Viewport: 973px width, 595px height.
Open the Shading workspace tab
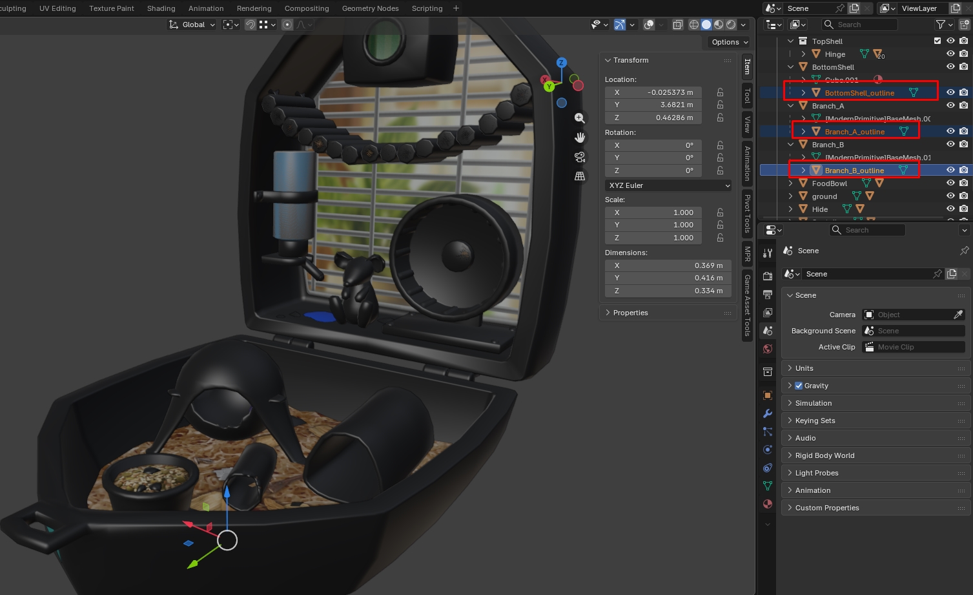point(161,8)
